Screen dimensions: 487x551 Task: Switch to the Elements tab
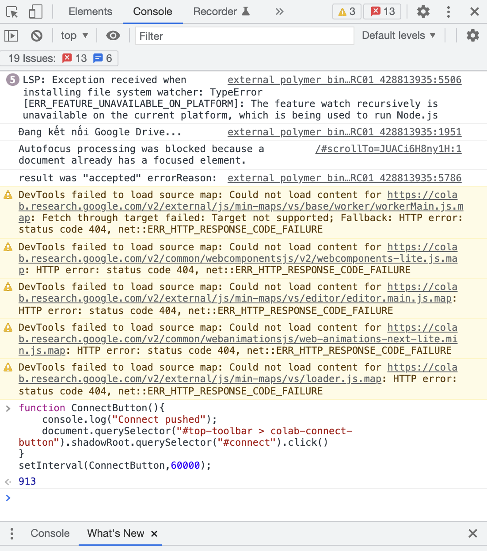click(90, 11)
